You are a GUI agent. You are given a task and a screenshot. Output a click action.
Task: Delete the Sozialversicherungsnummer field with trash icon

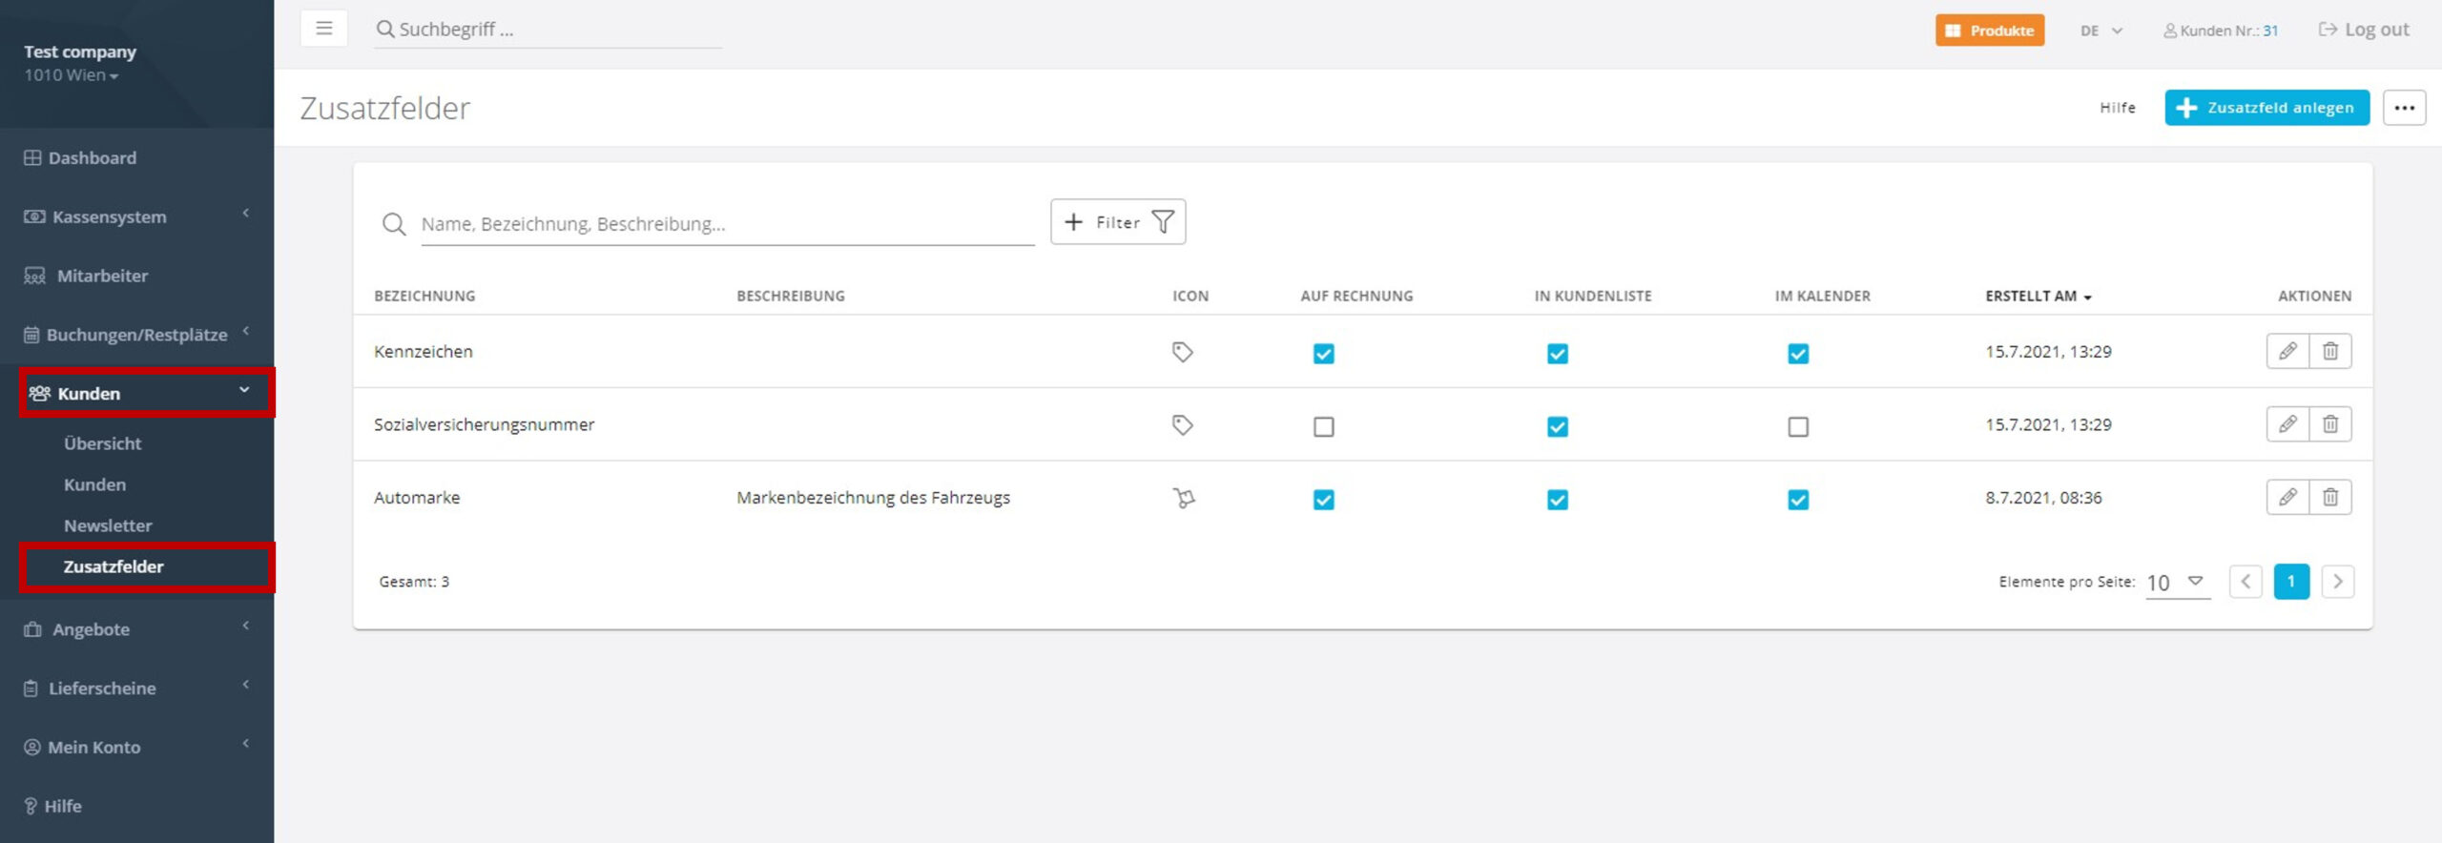(x=2330, y=424)
